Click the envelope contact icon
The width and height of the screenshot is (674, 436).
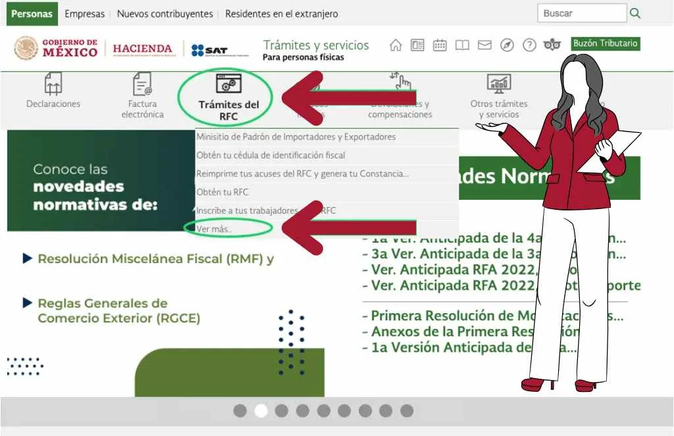(x=484, y=45)
